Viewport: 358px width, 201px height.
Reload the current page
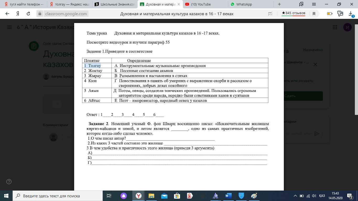[x=28, y=14]
